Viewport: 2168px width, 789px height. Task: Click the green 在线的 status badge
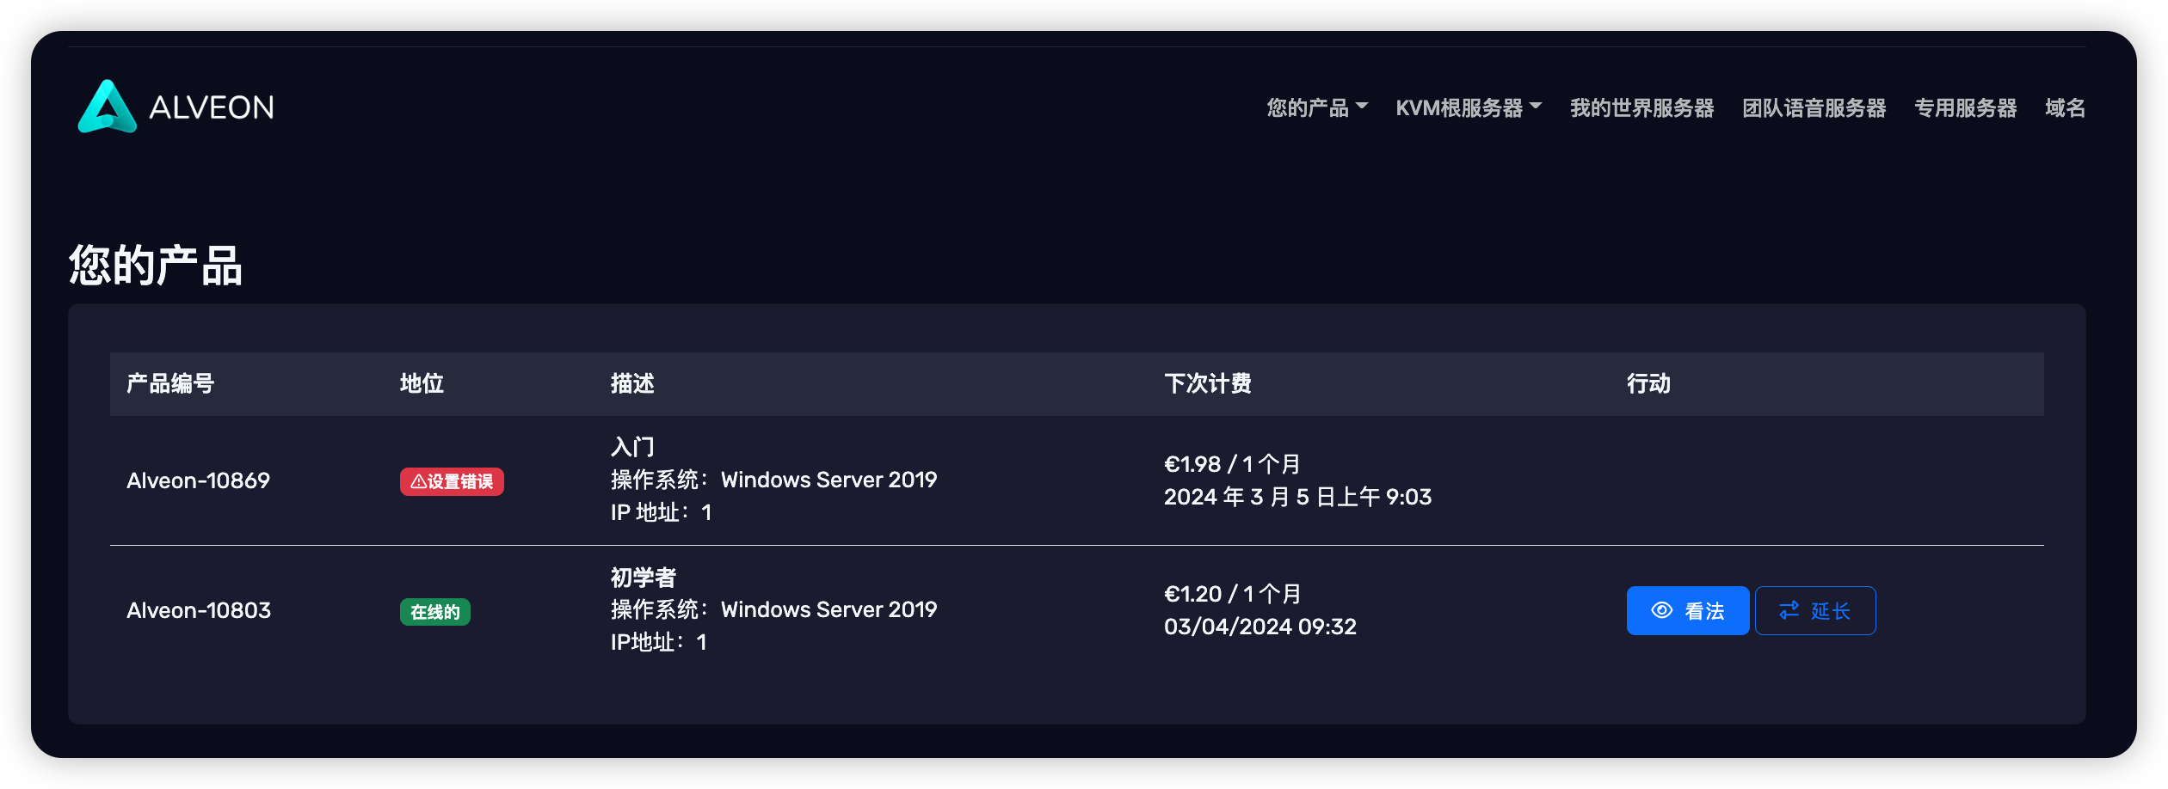pos(434,612)
